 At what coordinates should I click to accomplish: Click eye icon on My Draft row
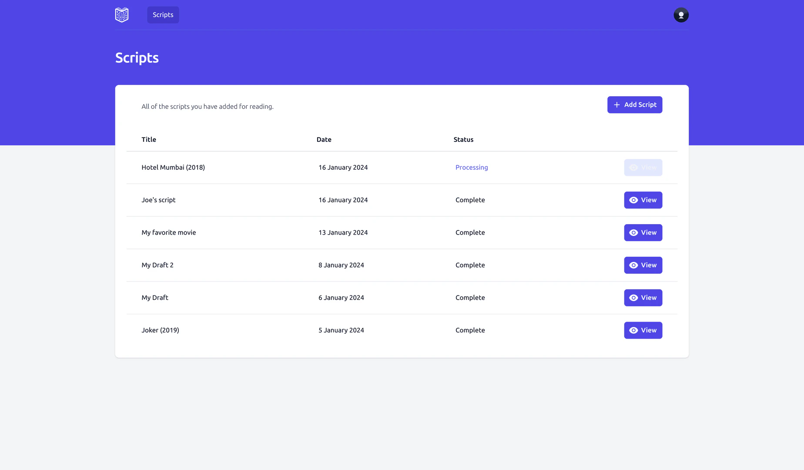[633, 298]
